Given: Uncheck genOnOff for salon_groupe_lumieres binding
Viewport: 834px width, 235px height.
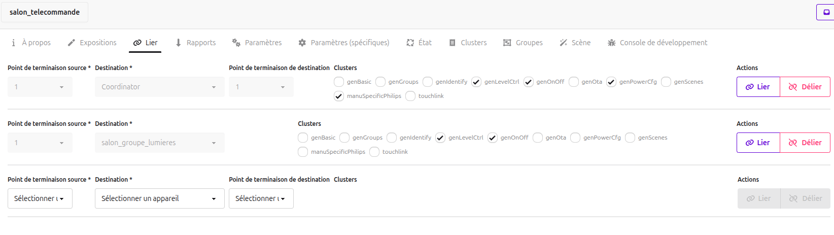Looking at the screenshot, I should click(x=493, y=138).
